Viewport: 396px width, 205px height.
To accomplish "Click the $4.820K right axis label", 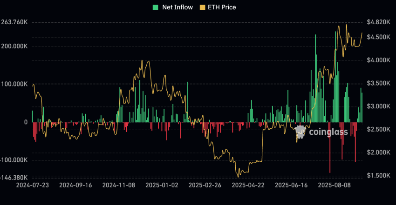I will pyautogui.click(x=378, y=22).
